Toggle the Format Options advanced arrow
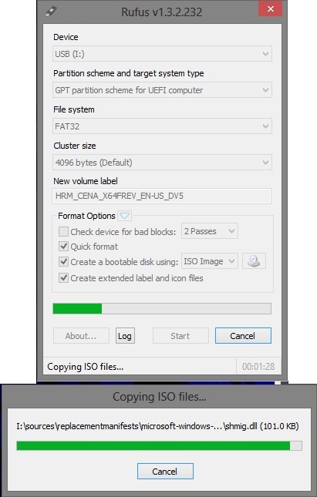The height and width of the screenshot is (497, 317). (124, 216)
